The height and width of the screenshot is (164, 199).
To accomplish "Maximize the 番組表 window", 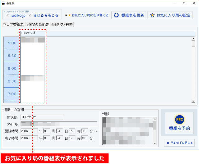I will tap(184, 3).
